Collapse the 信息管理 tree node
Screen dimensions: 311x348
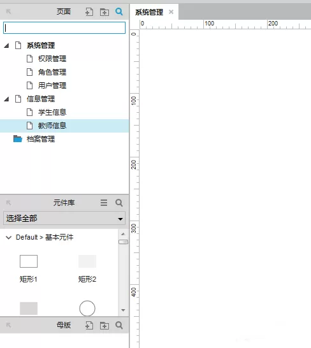6,99
